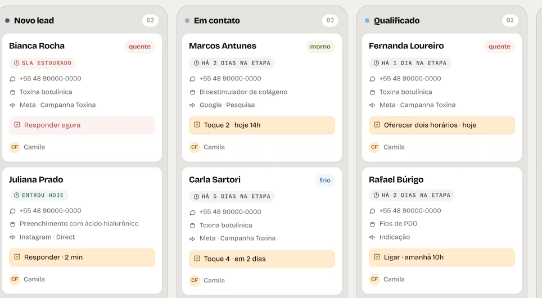Click the procedure icon beside Preenchimento com ácido hialurônico
Image resolution: width=542 pixels, height=298 pixels.
pyautogui.click(x=13, y=224)
